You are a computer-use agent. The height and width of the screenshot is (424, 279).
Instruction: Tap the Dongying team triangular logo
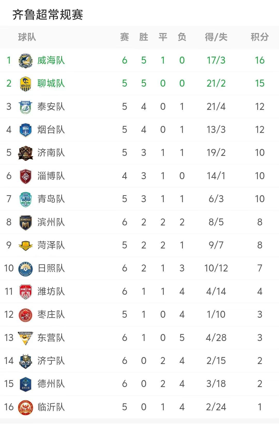[x=26, y=338]
